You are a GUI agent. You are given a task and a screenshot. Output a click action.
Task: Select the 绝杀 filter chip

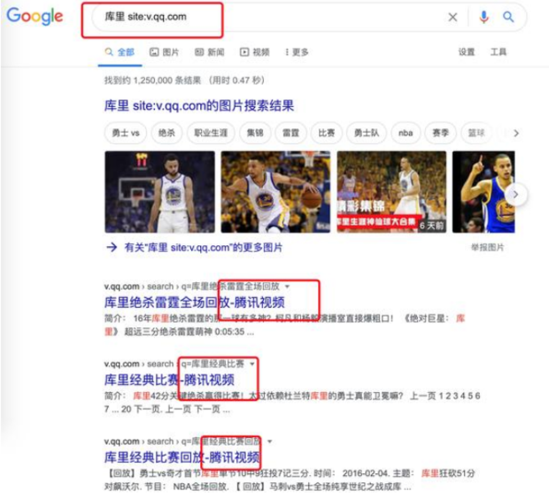pos(166,133)
